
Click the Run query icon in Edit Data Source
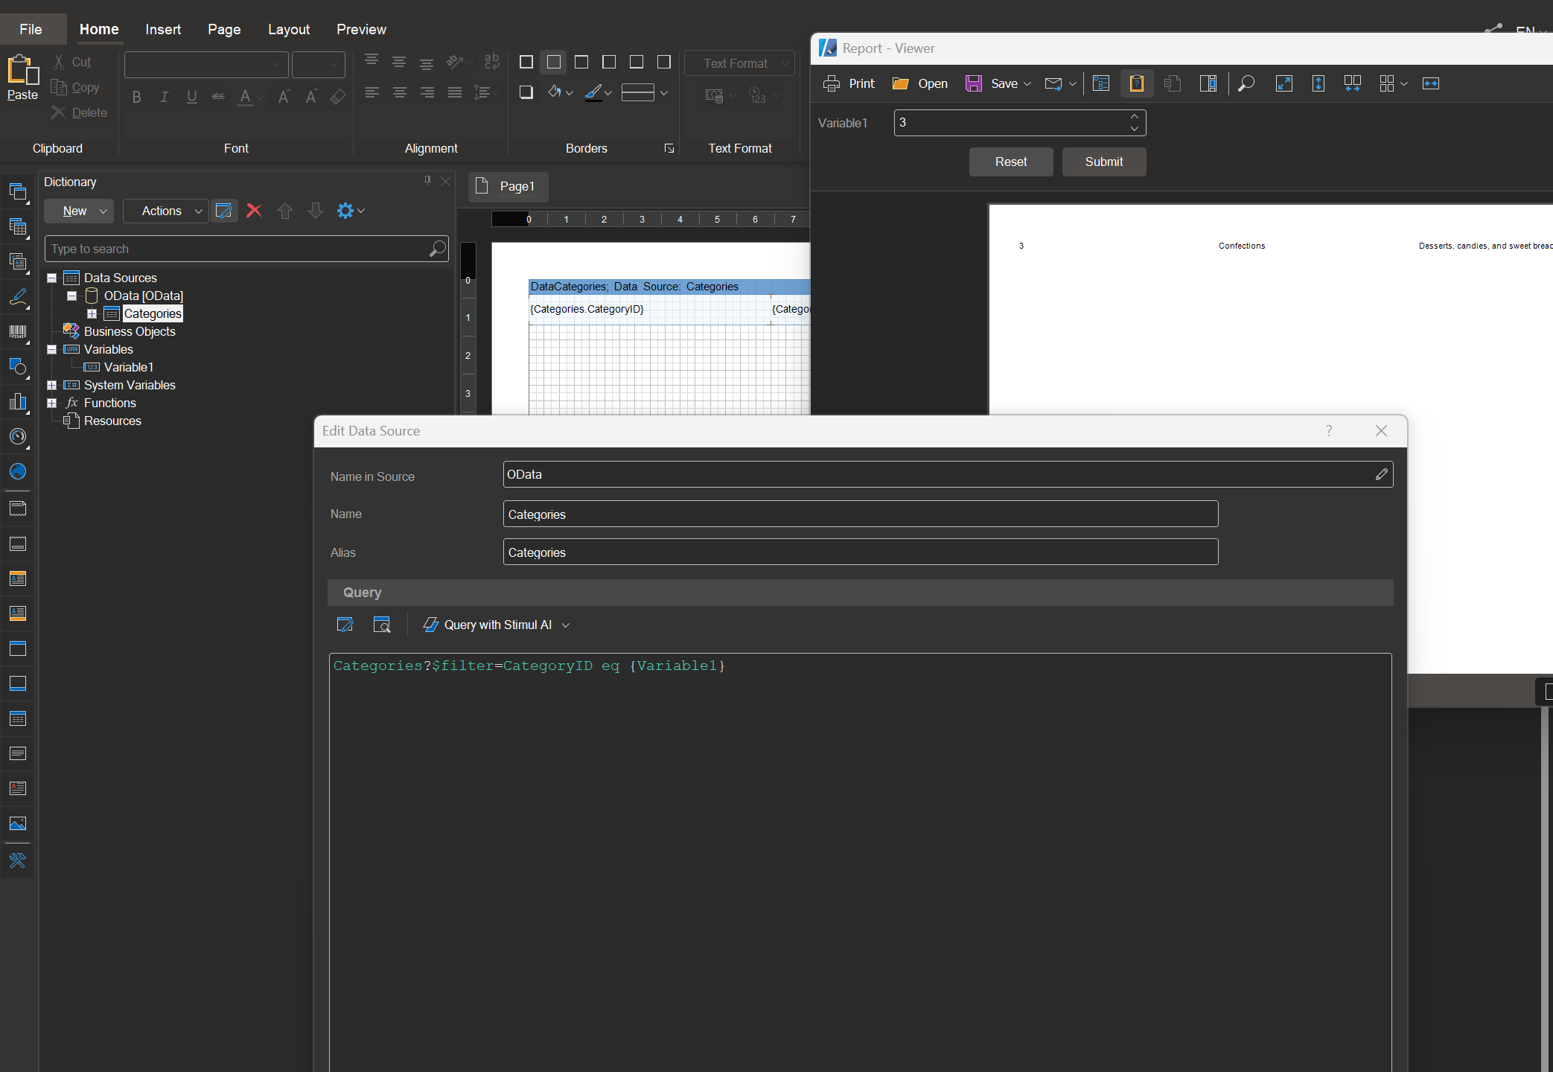(x=345, y=625)
